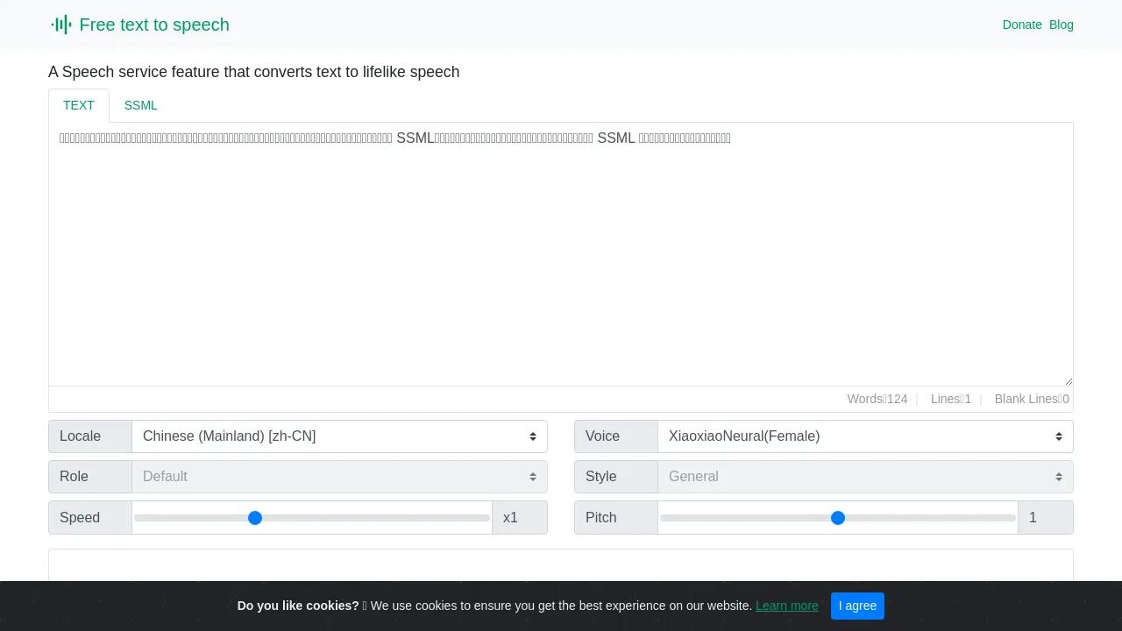Open the Voice dropdown showing XiaoxiaoNeural(Female)
The width and height of the screenshot is (1122, 631).
(865, 436)
